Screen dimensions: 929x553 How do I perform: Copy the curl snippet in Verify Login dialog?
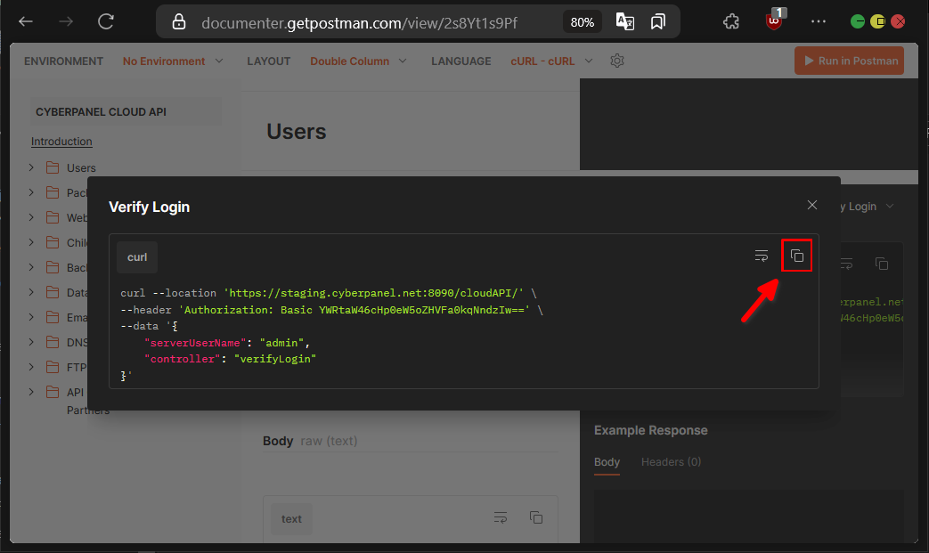pos(797,256)
